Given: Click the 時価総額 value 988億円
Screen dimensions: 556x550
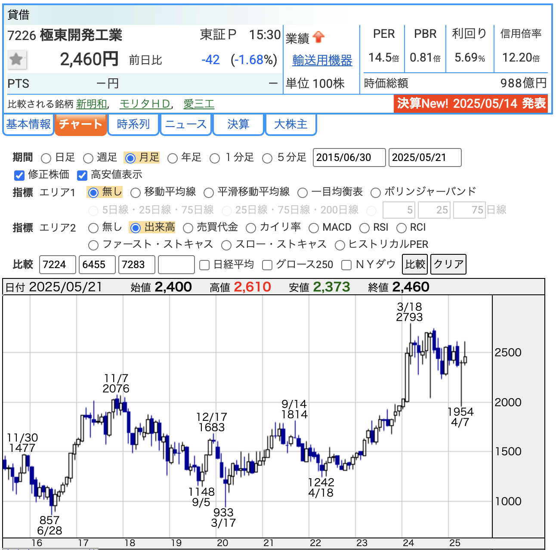Looking at the screenshot, I should point(524,83).
